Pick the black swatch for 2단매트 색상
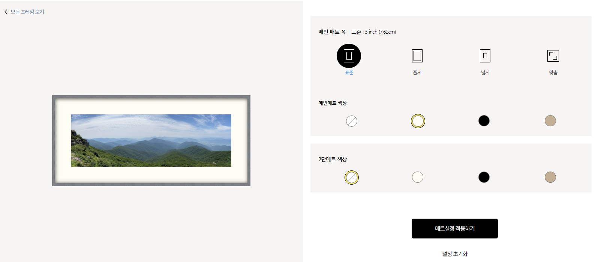 [484, 177]
